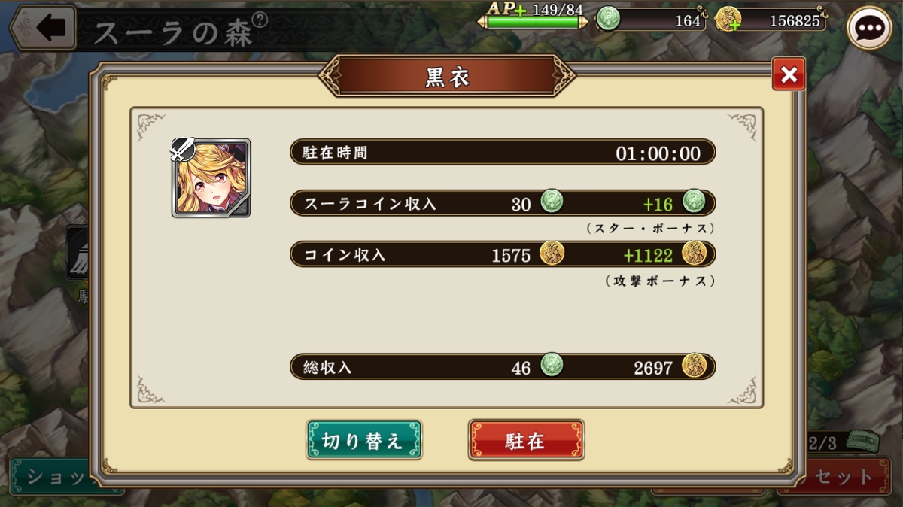Image resolution: width=903 pixels, height=507 pixels.
Task: Open the chat bubble icon
Action: click(x=869, y=27)
